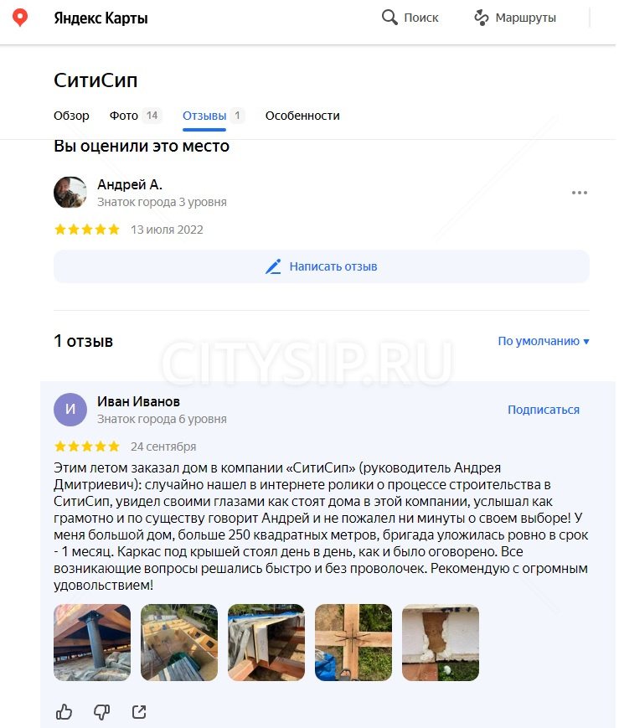The image size is (619, 728).
Task: Select the Отзывы tab
Action: (213, 116)
